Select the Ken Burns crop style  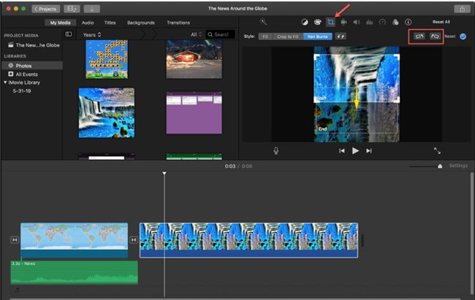pyautogui.click(x=318, y=36)
